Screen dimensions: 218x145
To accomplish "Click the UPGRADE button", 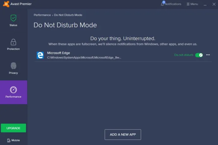I will click(x=13, y=128).
